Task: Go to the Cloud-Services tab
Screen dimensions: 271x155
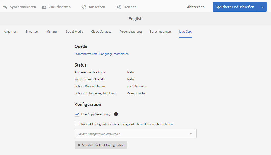Action: click(101, 32)
